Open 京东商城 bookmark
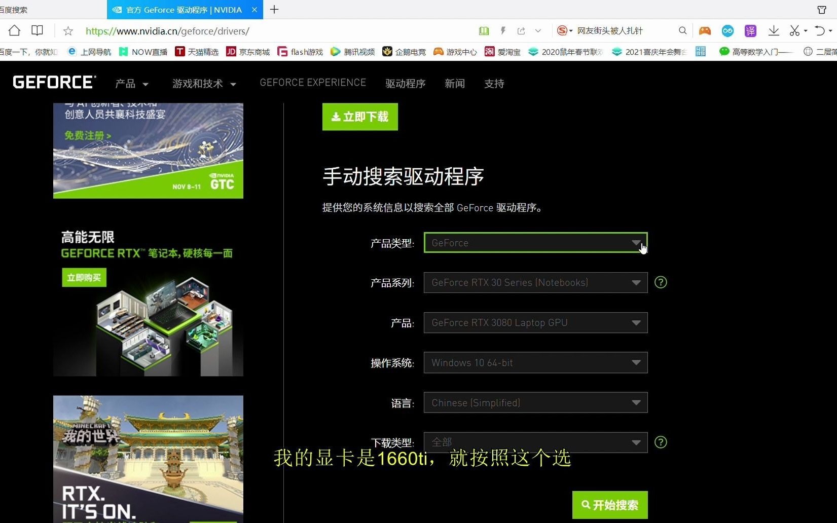This screenshot has height=523, width=837. pos(248,52)
